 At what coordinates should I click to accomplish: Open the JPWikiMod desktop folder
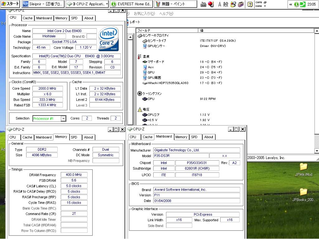tap(303, 167)
